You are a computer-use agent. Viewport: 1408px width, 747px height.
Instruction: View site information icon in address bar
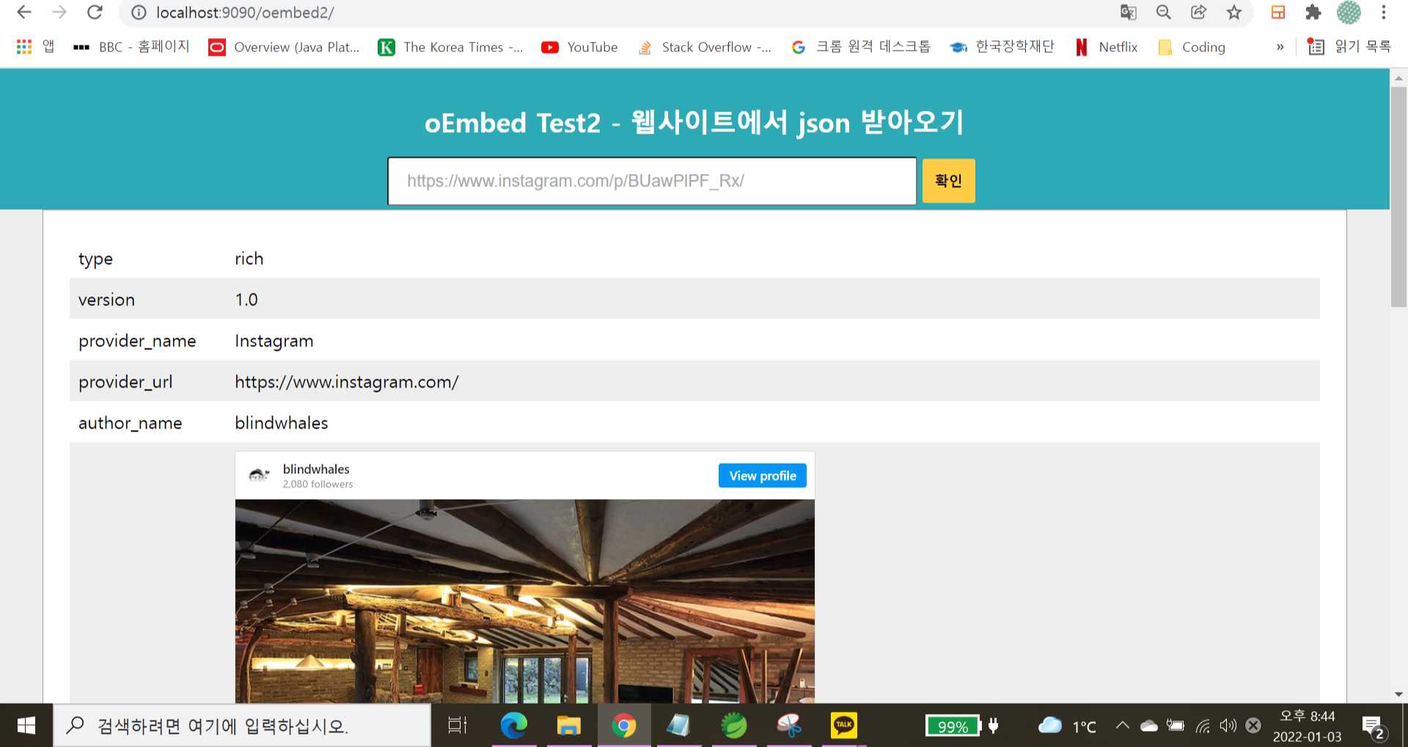point(139,12)
